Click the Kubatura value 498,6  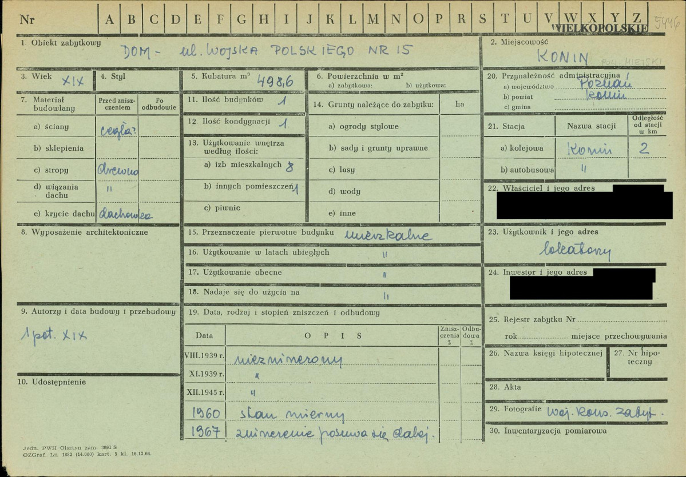(x=275, y=81)
